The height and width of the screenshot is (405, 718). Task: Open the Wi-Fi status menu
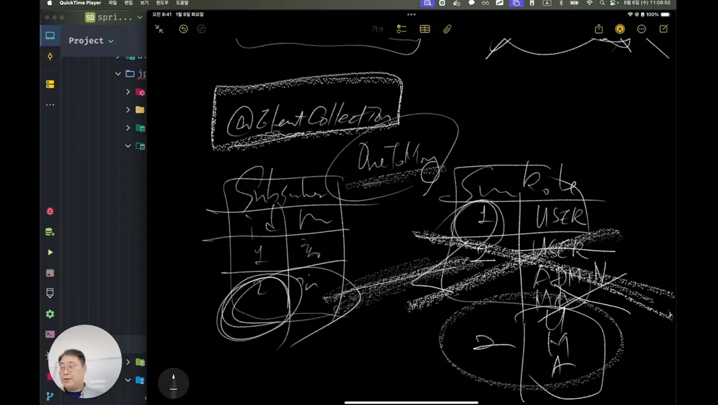point(589,3)
